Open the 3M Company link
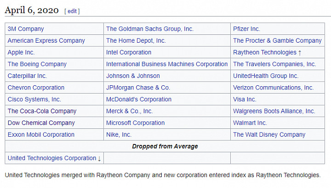Viewport: 331px width, 188px height. click(x=26, y=29)
